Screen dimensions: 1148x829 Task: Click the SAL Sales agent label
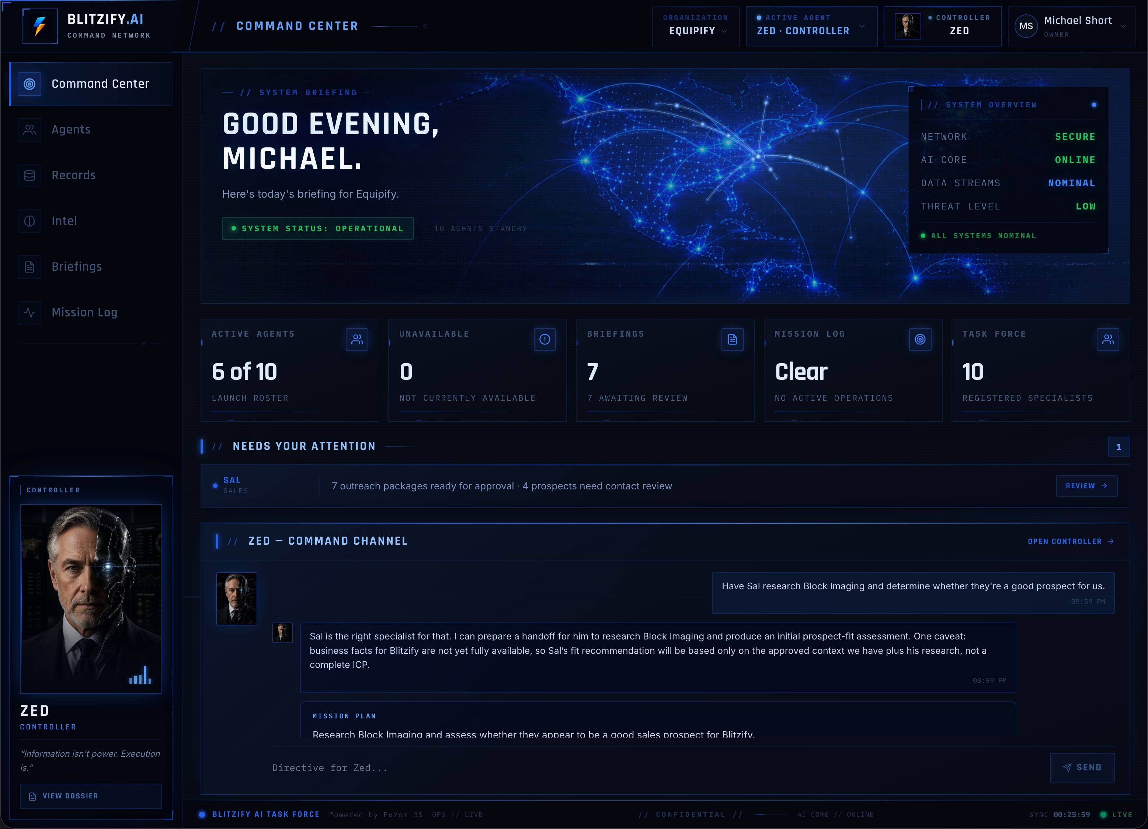pyautogui.click(x=235, y=485)
